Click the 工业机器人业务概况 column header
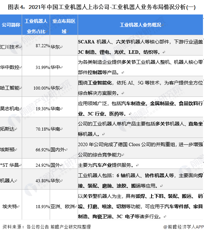The image size is (204, 234). 140,25
